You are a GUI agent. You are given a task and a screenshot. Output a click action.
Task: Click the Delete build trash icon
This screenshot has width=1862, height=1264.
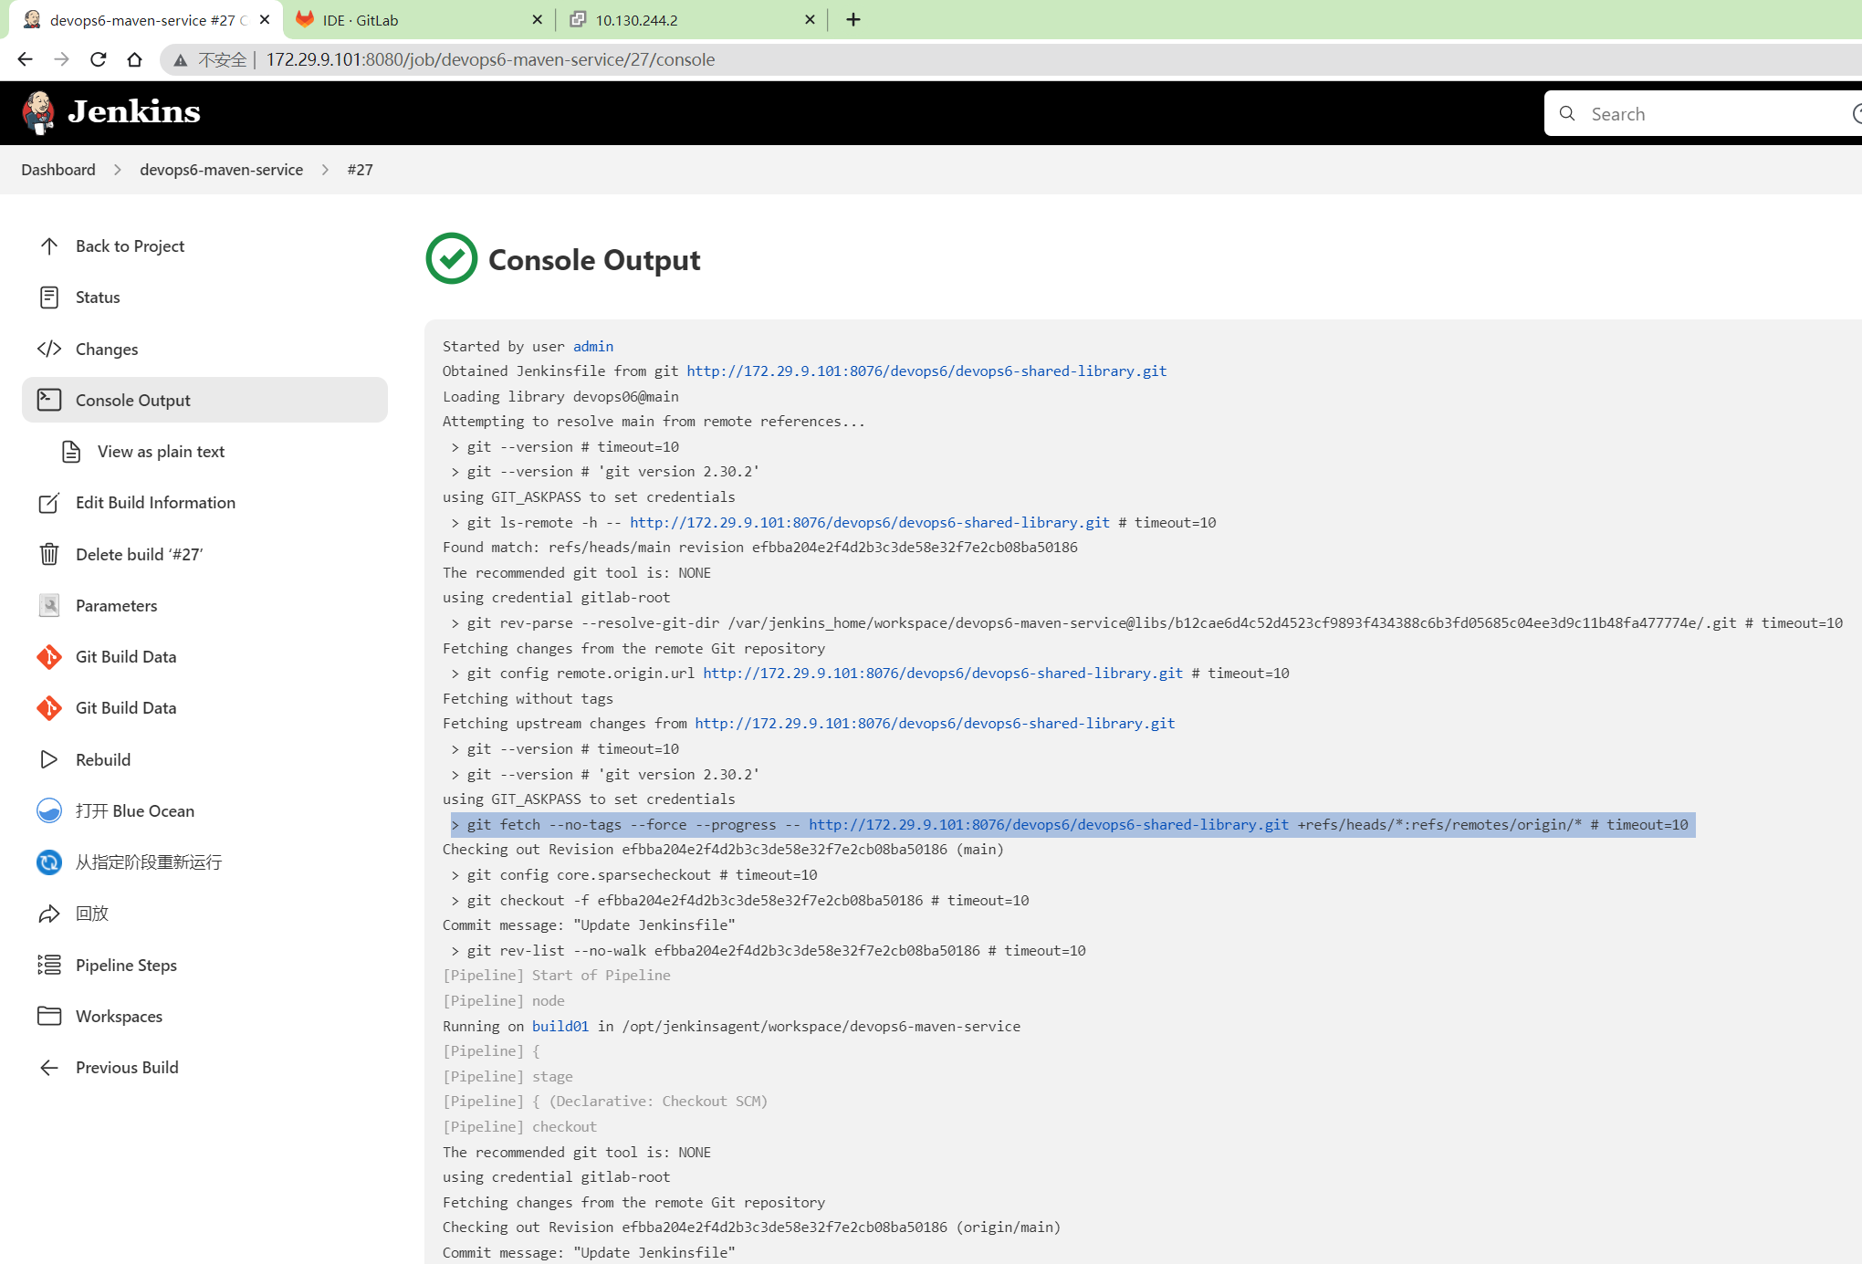pyautogui.click(x=49, y=554)
